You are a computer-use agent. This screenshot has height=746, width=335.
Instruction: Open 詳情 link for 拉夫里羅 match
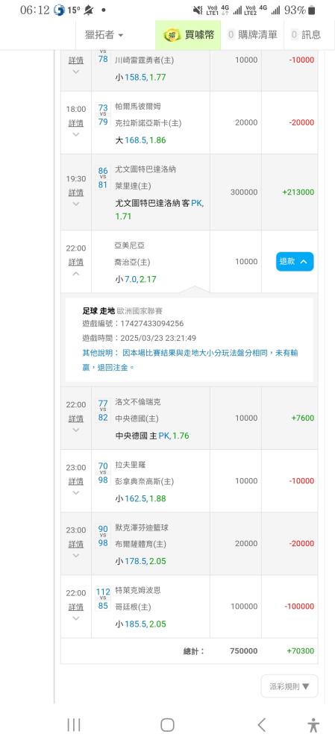(75, 481)
